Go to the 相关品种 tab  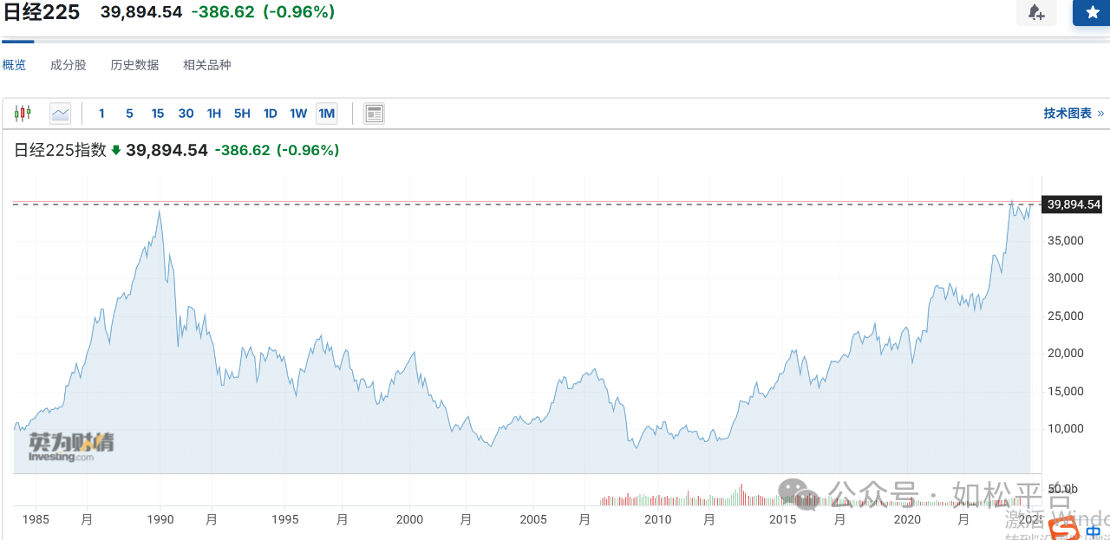pos(207,65)
